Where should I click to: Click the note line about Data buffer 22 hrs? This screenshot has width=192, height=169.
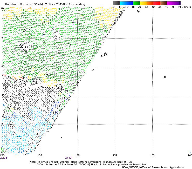pos(91,165)
